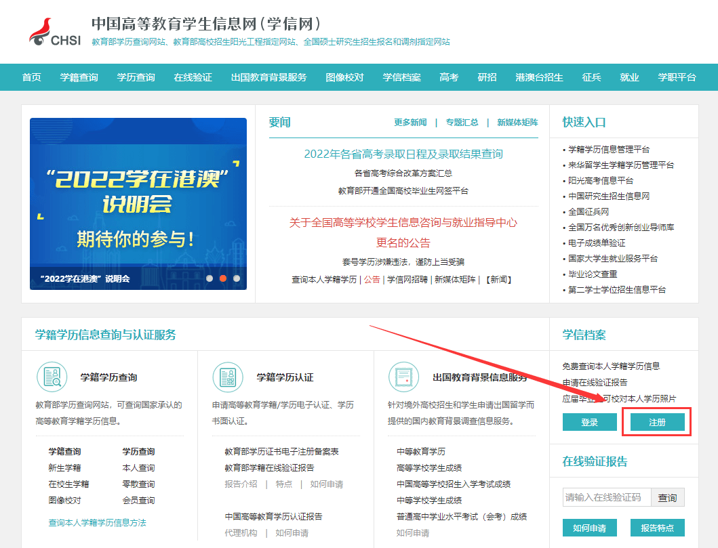The height and width of the screenshot is (548, 718).
Task: Show the third banner slide dot
Action: point(236,278)
